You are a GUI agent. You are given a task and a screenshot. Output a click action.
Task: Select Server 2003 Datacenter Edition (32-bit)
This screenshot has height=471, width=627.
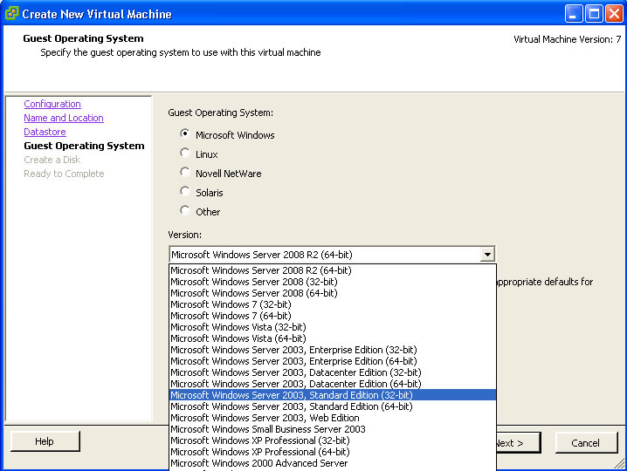(333, 372)
